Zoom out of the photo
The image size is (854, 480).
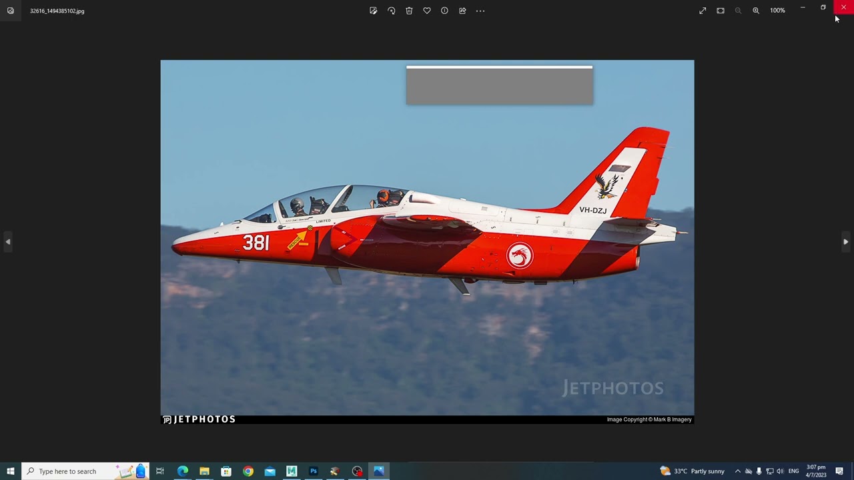point(738,11)
